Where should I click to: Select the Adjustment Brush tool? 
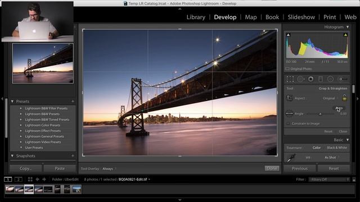point(343,79)
